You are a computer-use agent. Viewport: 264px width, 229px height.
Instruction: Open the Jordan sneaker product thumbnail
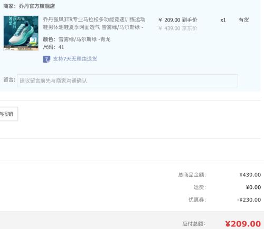coord(21,33)
